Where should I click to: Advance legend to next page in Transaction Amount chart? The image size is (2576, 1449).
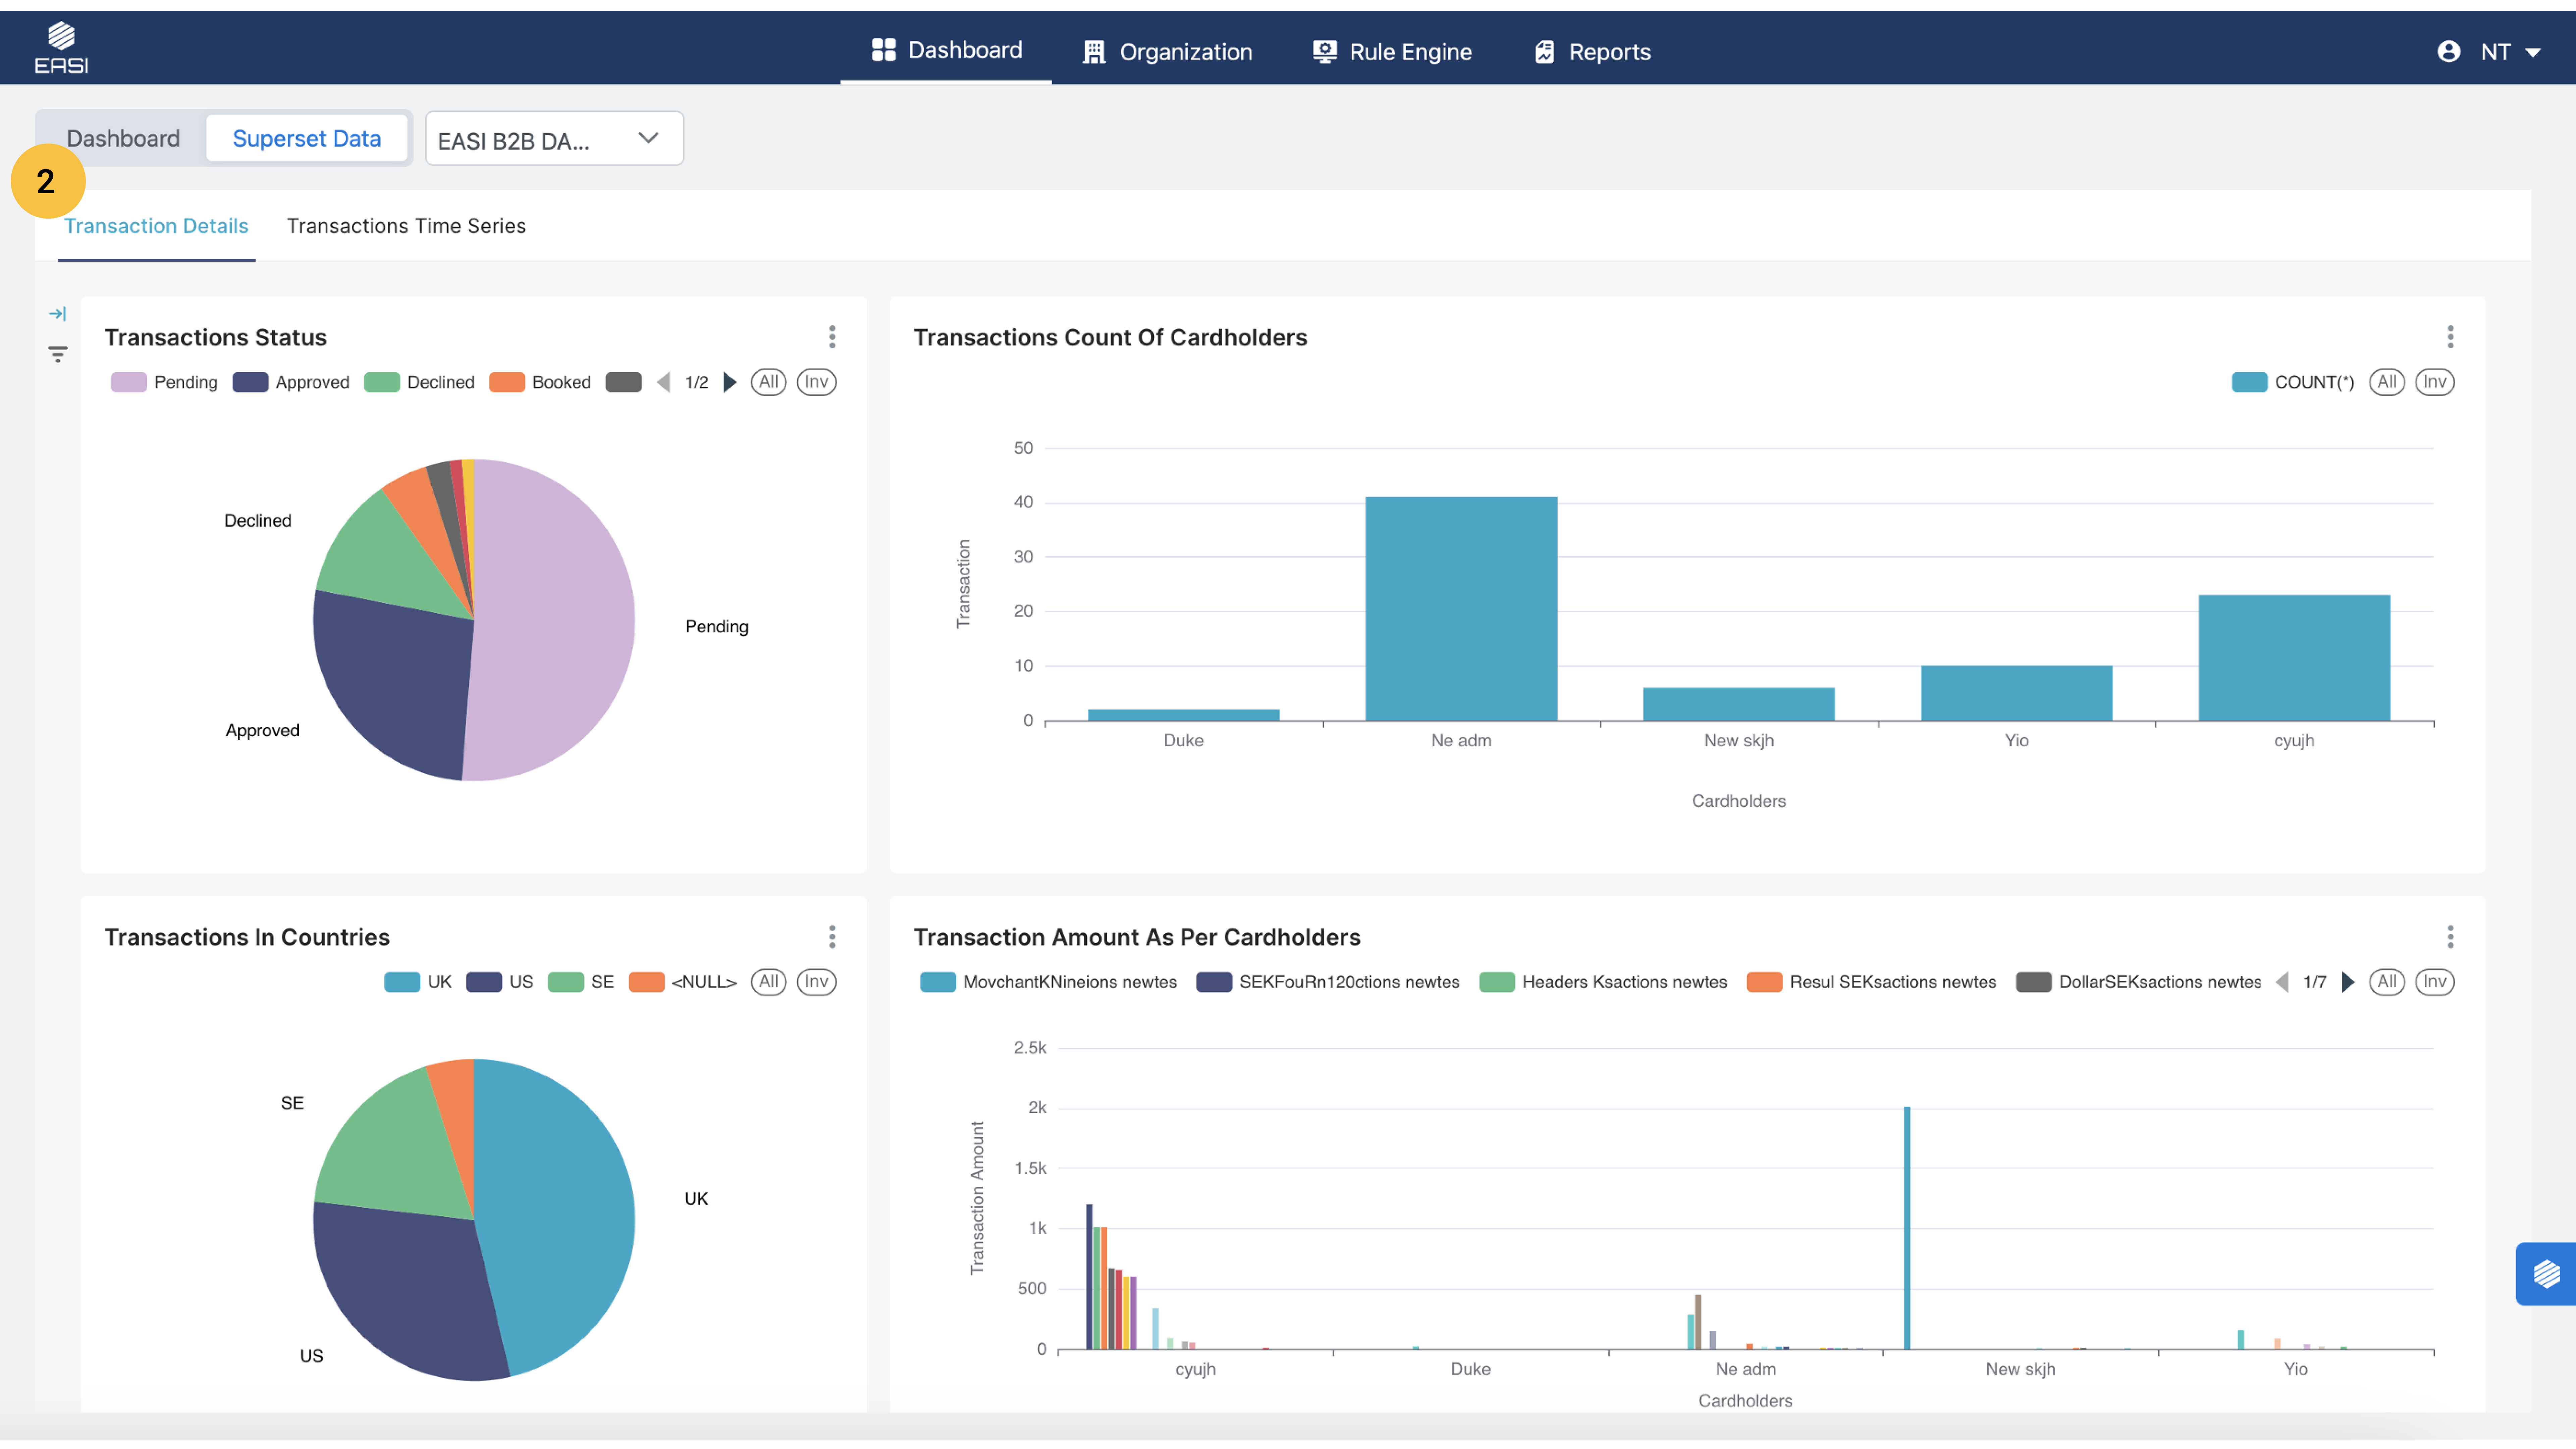coord(2348,982)
